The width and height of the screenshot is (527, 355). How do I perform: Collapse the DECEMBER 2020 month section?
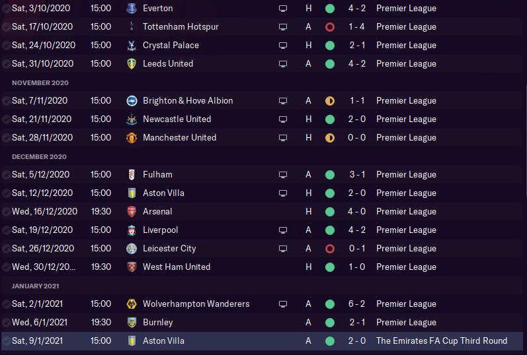[40, 157]
